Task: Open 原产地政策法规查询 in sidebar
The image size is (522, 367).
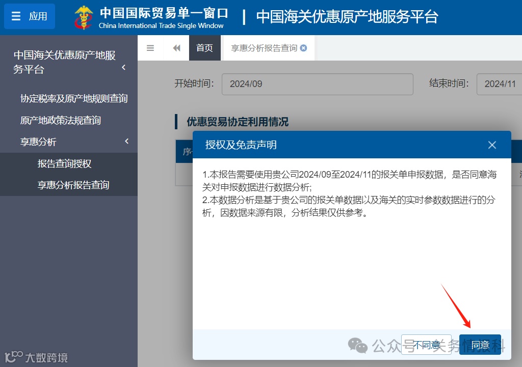Action: pyautogui.click(x=60, y=120)
